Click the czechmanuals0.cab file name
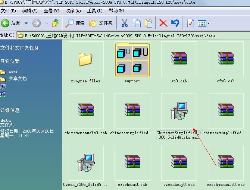The height and width of the screenshot is (190, 250). [226, 184]
